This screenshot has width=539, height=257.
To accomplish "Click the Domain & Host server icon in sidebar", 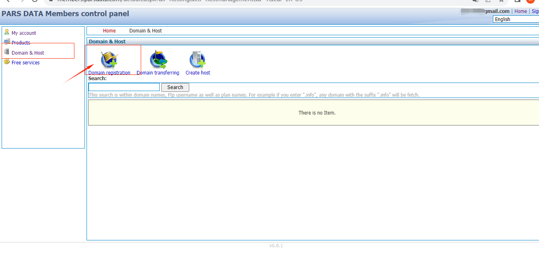I will click(6, 52).
